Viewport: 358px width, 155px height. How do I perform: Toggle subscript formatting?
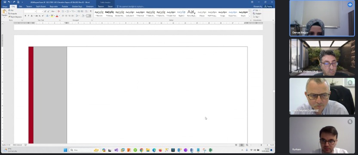(x=40, y=16)
